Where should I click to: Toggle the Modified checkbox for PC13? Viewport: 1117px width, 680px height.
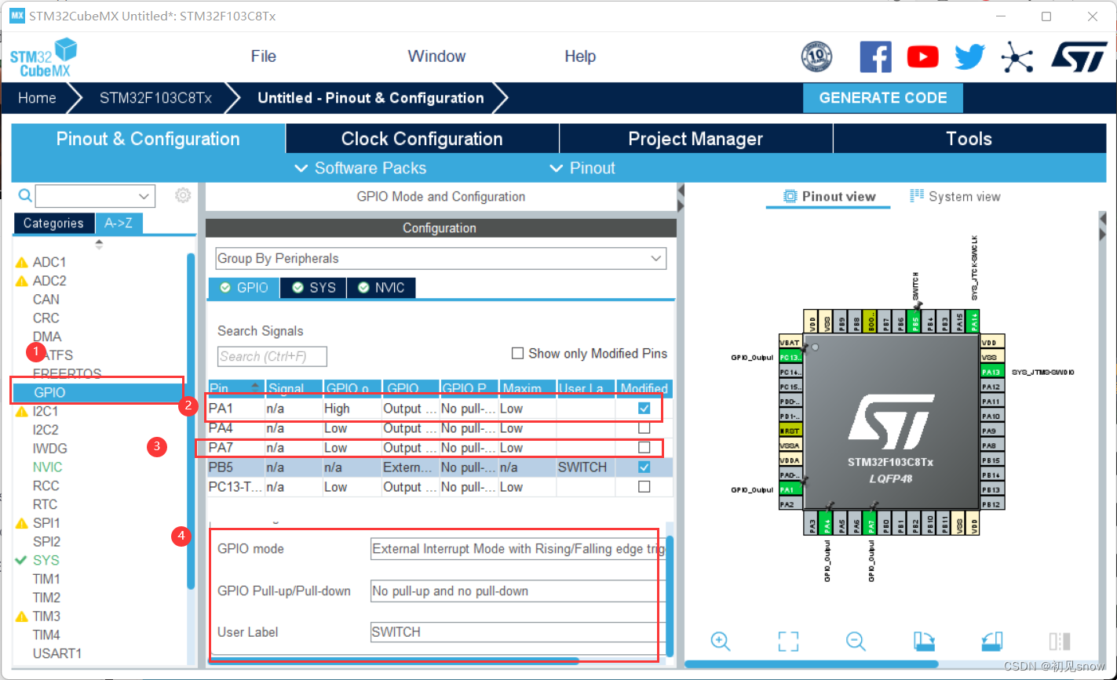644,487
